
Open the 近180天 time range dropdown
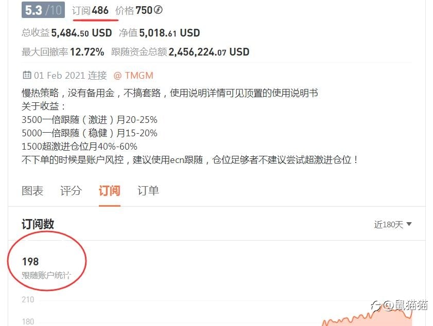pos(393,225)
